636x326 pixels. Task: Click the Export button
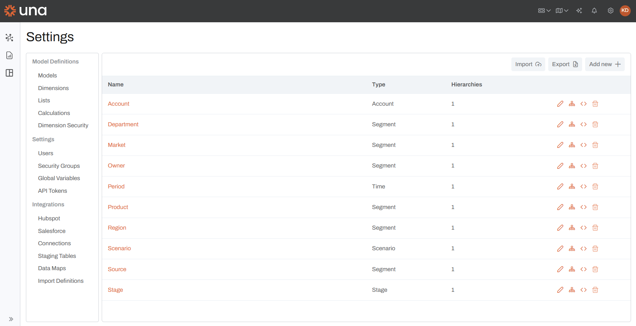point(565,64)
